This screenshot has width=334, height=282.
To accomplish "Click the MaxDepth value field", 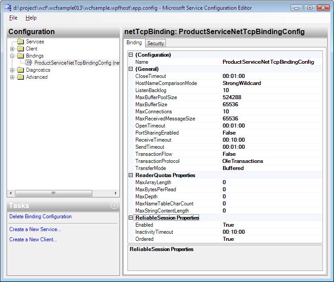I will 272,196.
